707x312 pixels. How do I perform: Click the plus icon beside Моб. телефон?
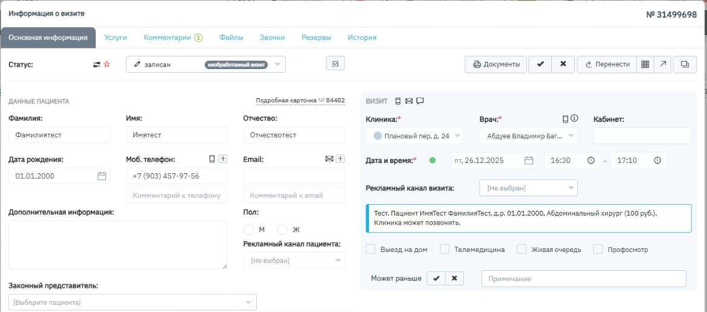pos(223,159)
